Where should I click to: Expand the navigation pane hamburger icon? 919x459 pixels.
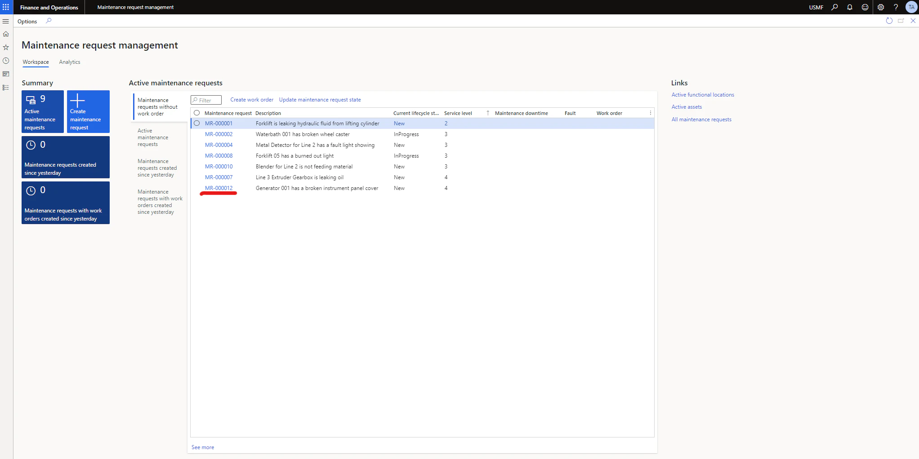click(x=6, y=21)
